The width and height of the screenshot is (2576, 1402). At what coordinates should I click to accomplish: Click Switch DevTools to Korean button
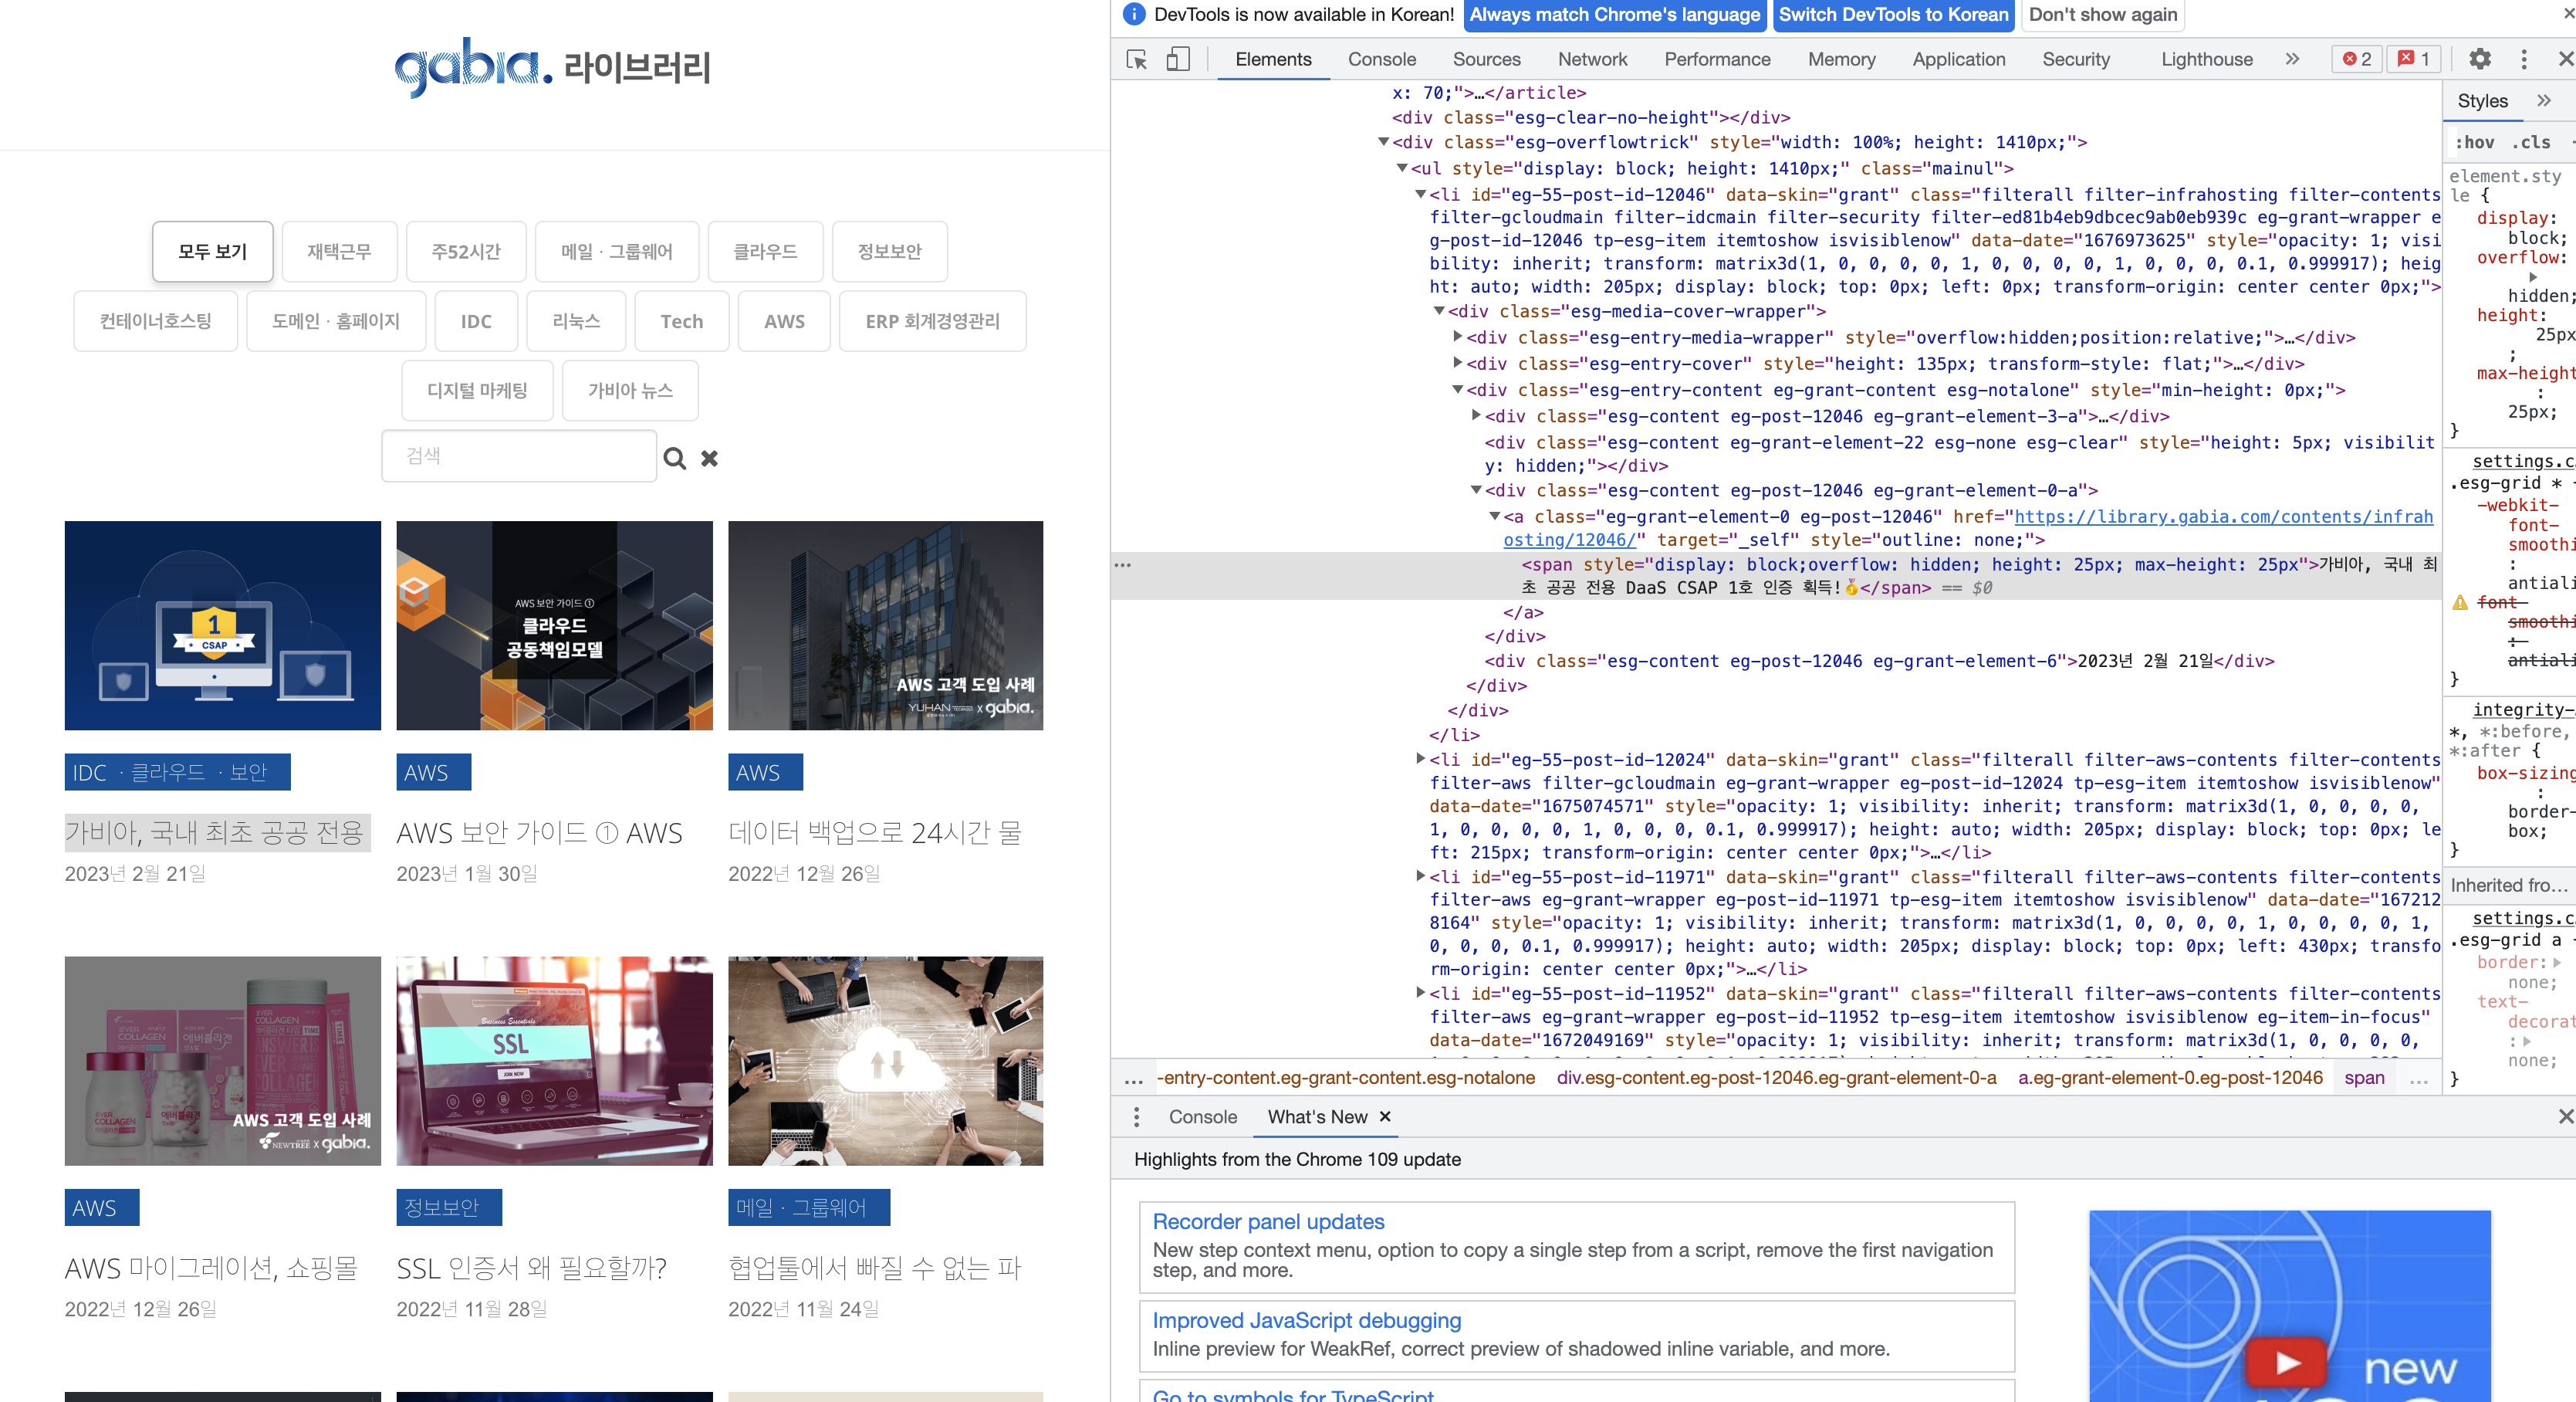click(1893, 15)
